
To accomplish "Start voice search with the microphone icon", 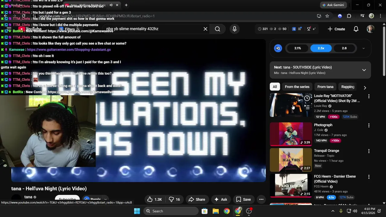I will click(x=235, y=29).
